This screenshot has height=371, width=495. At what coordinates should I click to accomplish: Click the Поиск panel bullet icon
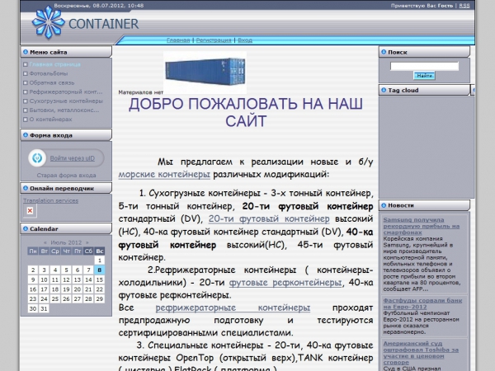[x=384, y=52]
